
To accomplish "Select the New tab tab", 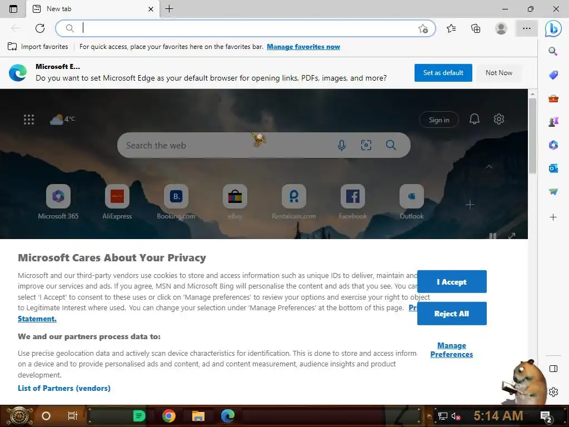I will (93, 9).
